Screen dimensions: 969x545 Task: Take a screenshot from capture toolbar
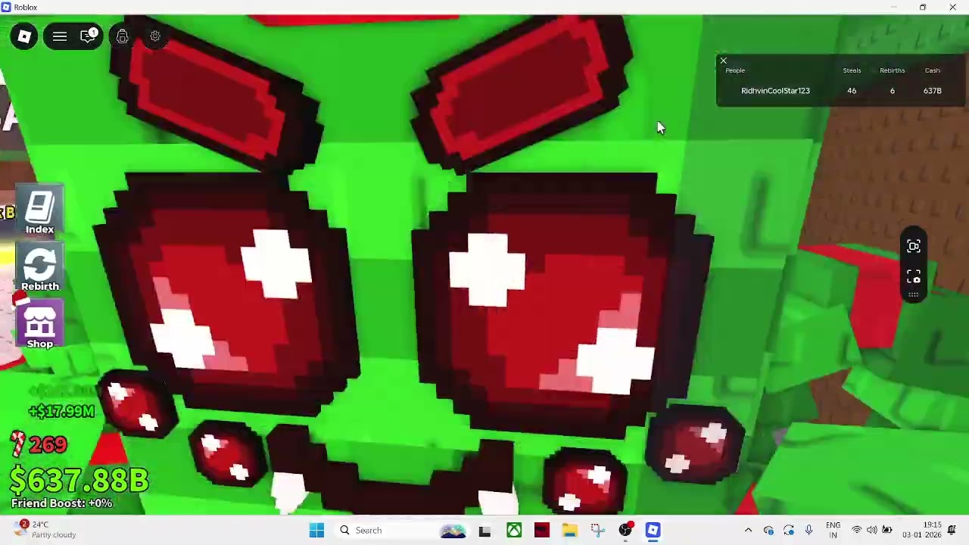click(914, 276)
